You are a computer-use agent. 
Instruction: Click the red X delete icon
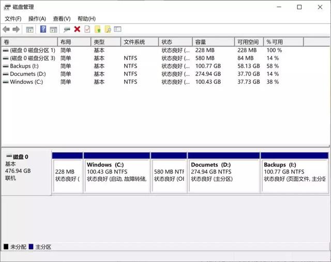point(77,29)
